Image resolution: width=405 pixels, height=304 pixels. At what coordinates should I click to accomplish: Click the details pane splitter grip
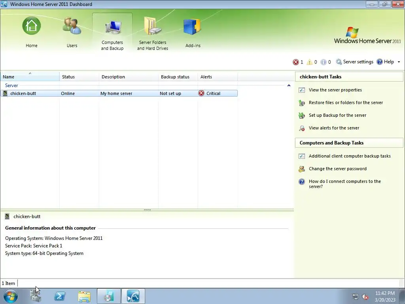coord(147,210)
